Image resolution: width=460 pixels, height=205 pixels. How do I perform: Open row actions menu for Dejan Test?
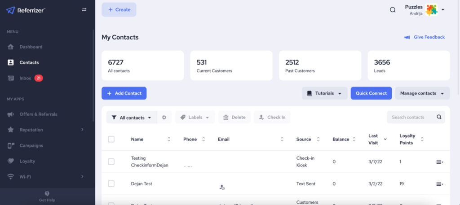click(440, 184)
